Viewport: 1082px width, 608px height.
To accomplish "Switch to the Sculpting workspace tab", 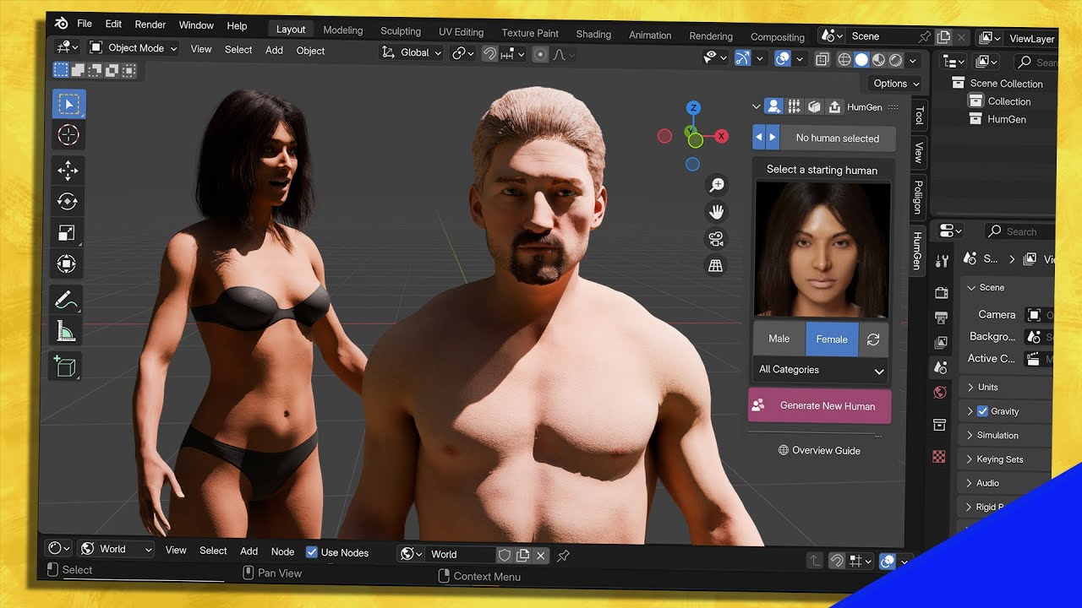I will (400, 31).
